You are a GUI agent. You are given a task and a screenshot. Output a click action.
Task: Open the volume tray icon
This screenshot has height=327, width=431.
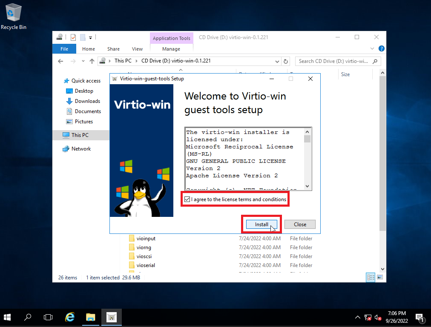[378, 318]
